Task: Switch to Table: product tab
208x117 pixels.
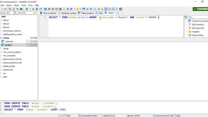Action: click(86, 13)
